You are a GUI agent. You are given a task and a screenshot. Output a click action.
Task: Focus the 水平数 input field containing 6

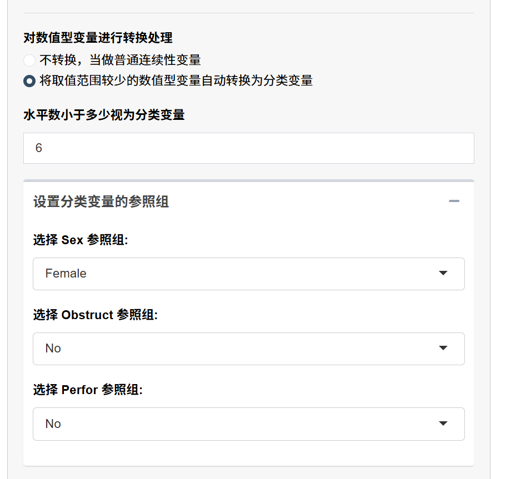coord(248,148)
